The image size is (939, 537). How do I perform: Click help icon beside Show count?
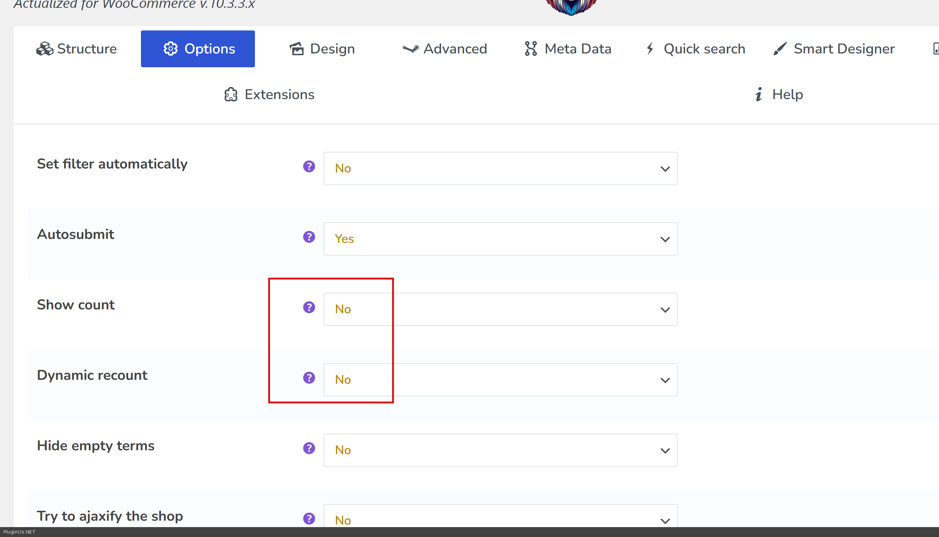click(x=309, y=307)
